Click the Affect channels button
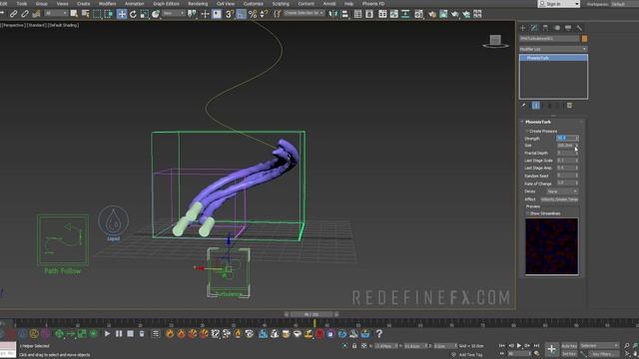639x359 pixels. pyautogui.click(x=559, y=199)
